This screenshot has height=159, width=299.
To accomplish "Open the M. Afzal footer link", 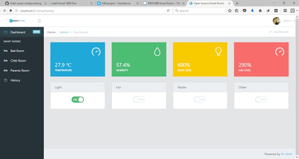I will click(x=286, y=154).
